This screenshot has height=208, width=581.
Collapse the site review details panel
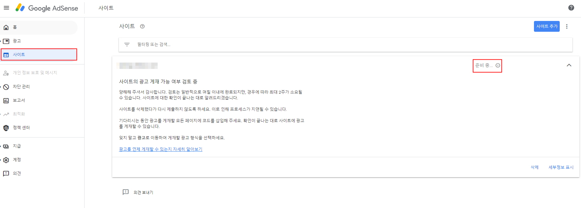tap(569, 65)
